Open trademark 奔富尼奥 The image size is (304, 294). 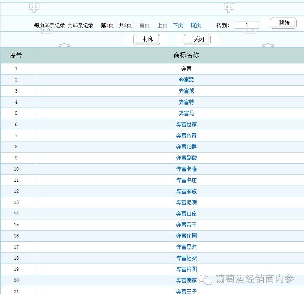tap(186, 203)
